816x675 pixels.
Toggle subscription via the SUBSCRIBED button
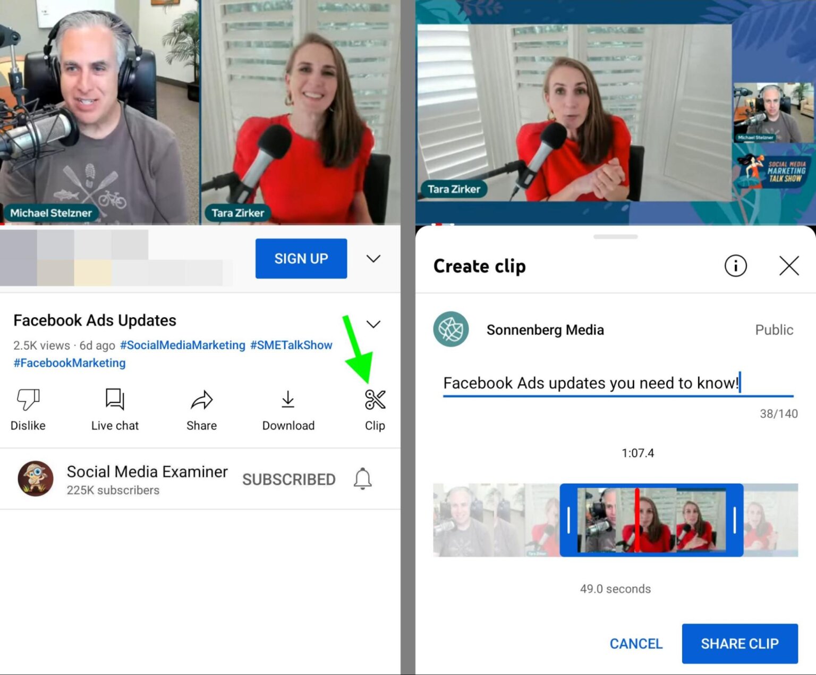pyautogui.click(x=289, y=479)
